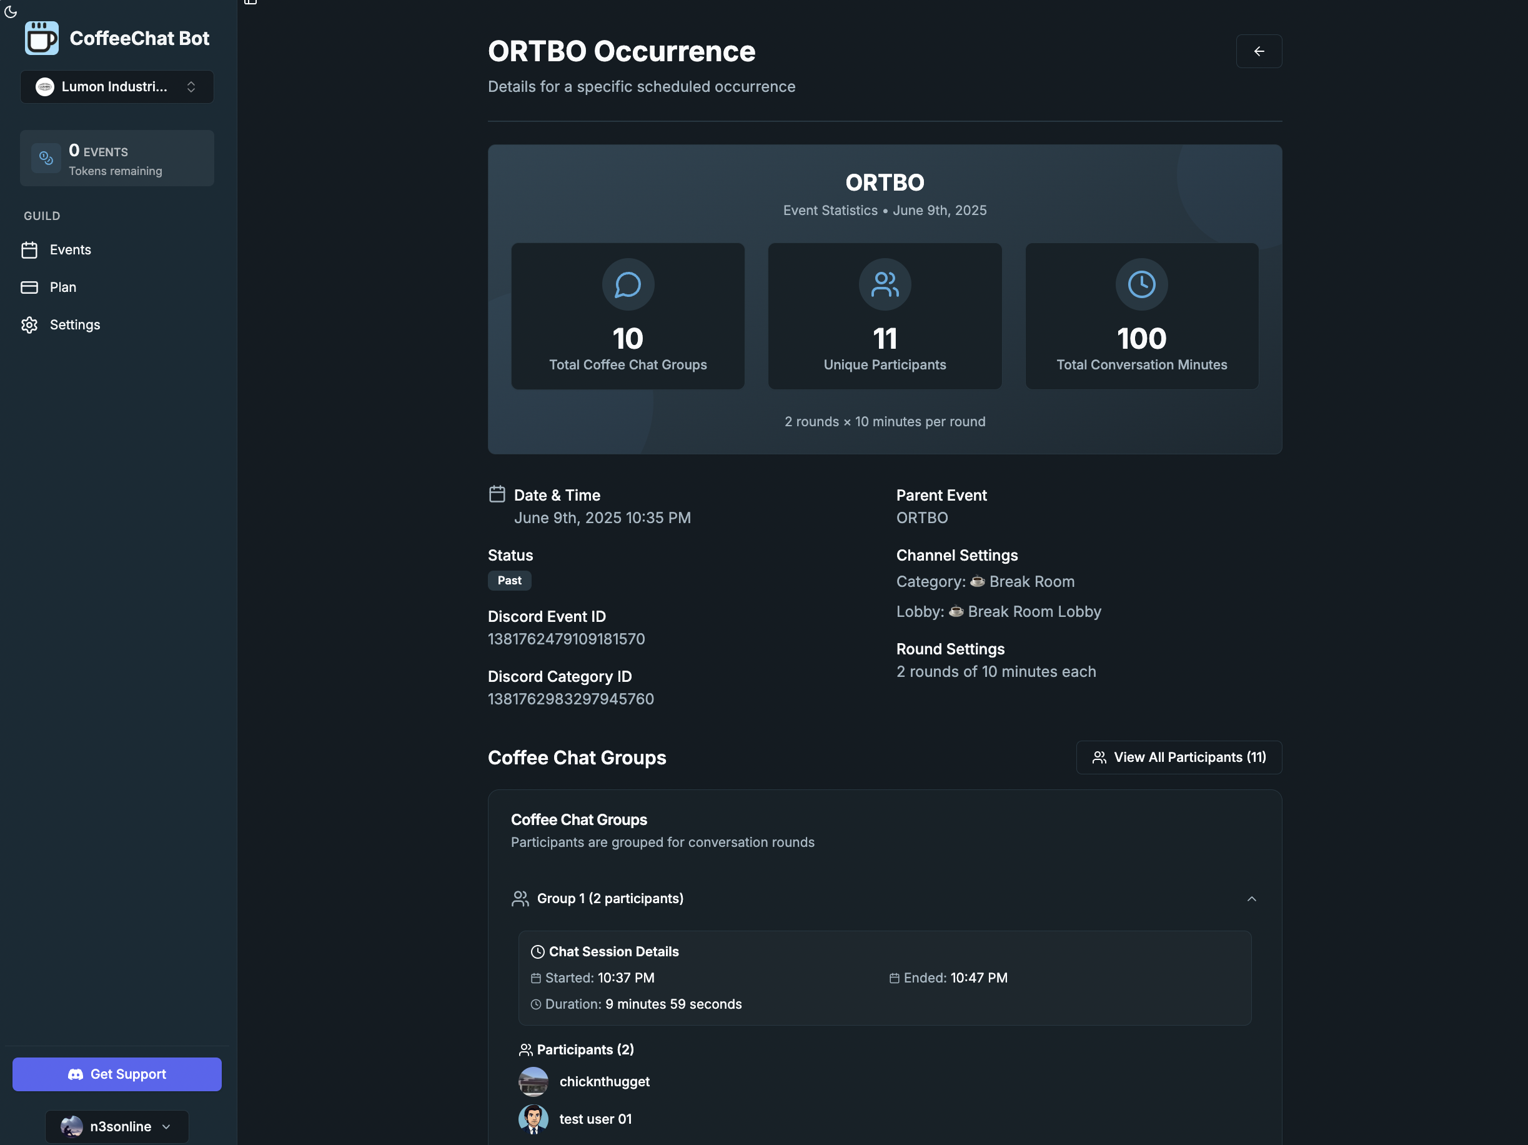Open View All Participants (11)
The width and height of the screenshot is (1528, 1145).
pos(1178,757)
